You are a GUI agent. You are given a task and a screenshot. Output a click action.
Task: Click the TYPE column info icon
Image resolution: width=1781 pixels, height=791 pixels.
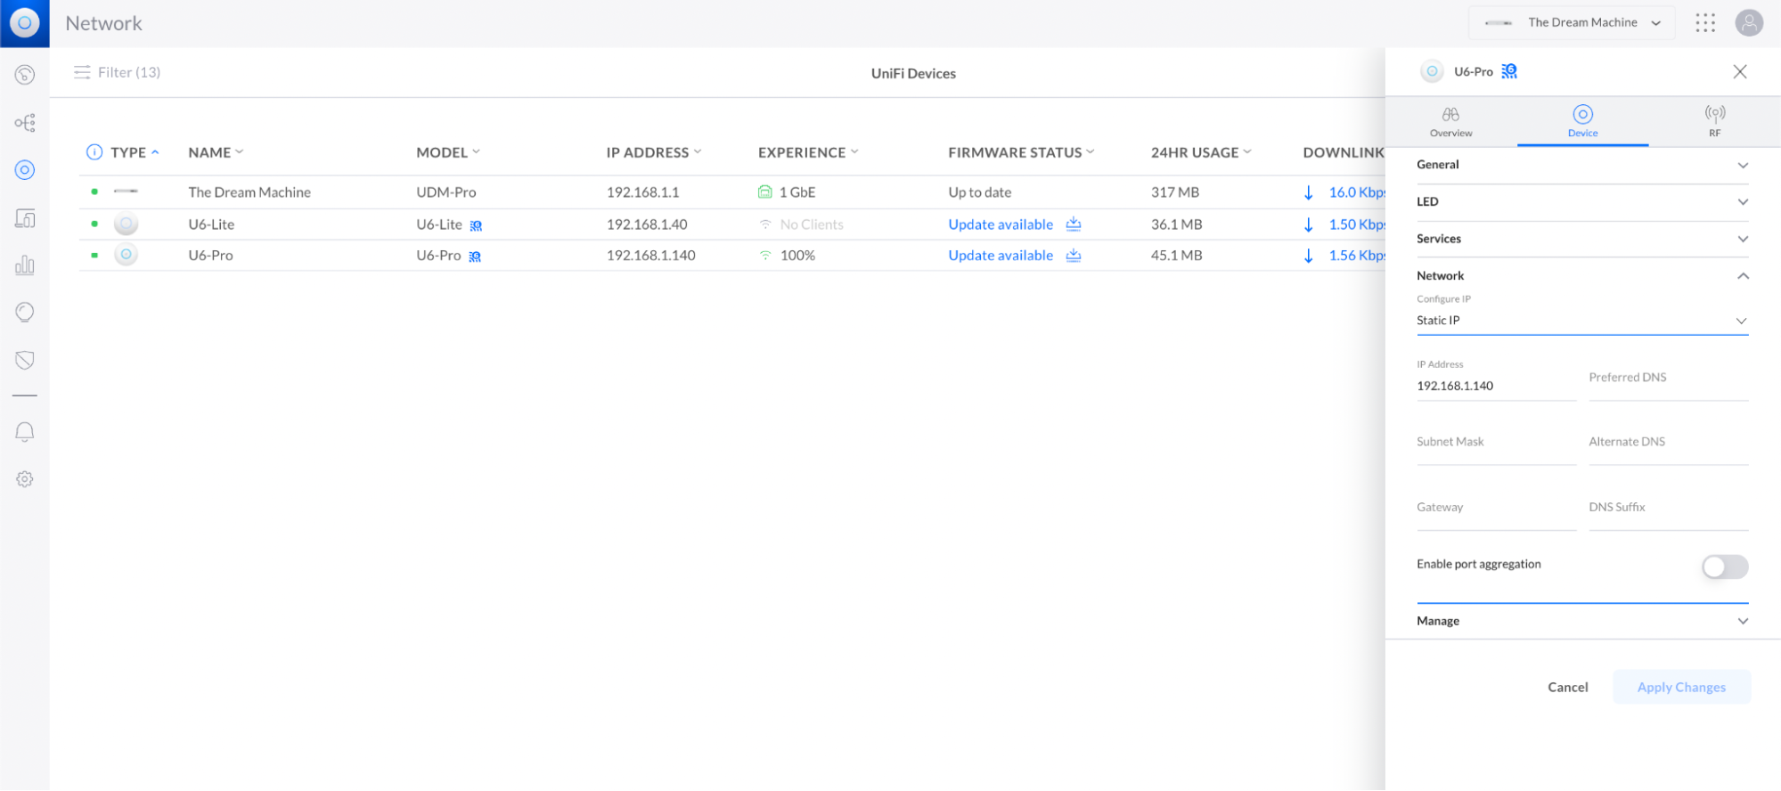coord(94,152)
